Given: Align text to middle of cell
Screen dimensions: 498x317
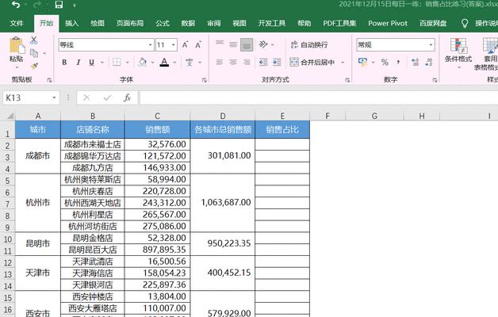Looking at the screenshot, I should [x=233, y=44].
